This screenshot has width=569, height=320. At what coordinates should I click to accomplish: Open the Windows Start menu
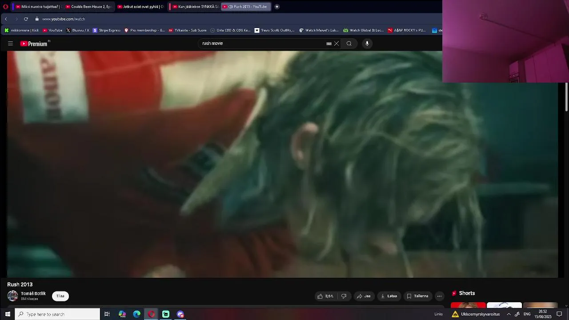tap(7, 314)
